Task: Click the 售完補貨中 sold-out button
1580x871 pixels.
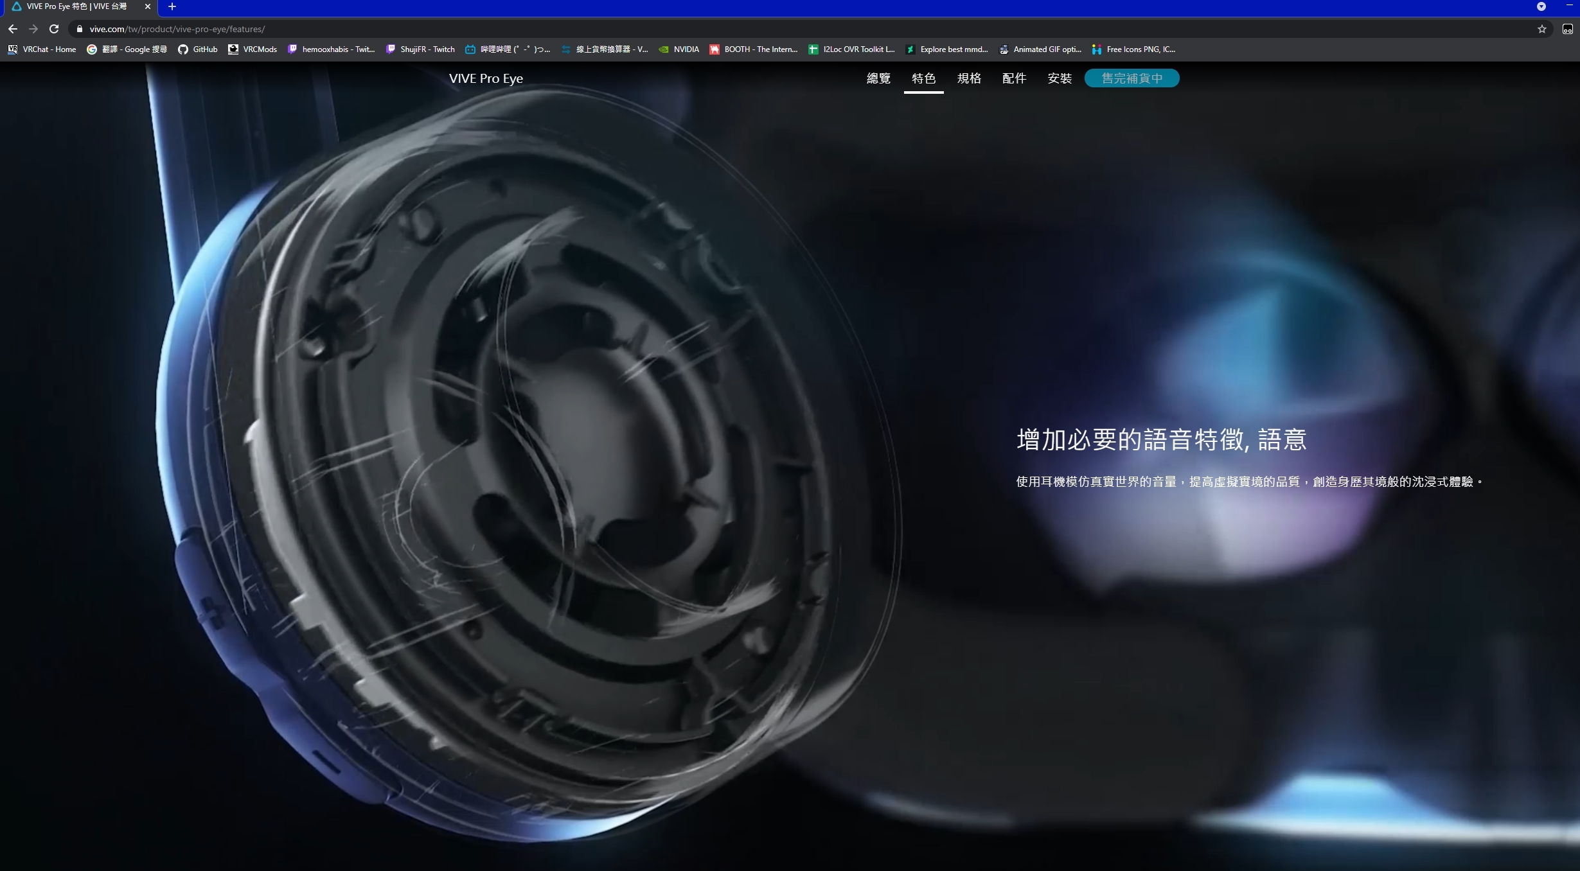Action: [1132, 78]
